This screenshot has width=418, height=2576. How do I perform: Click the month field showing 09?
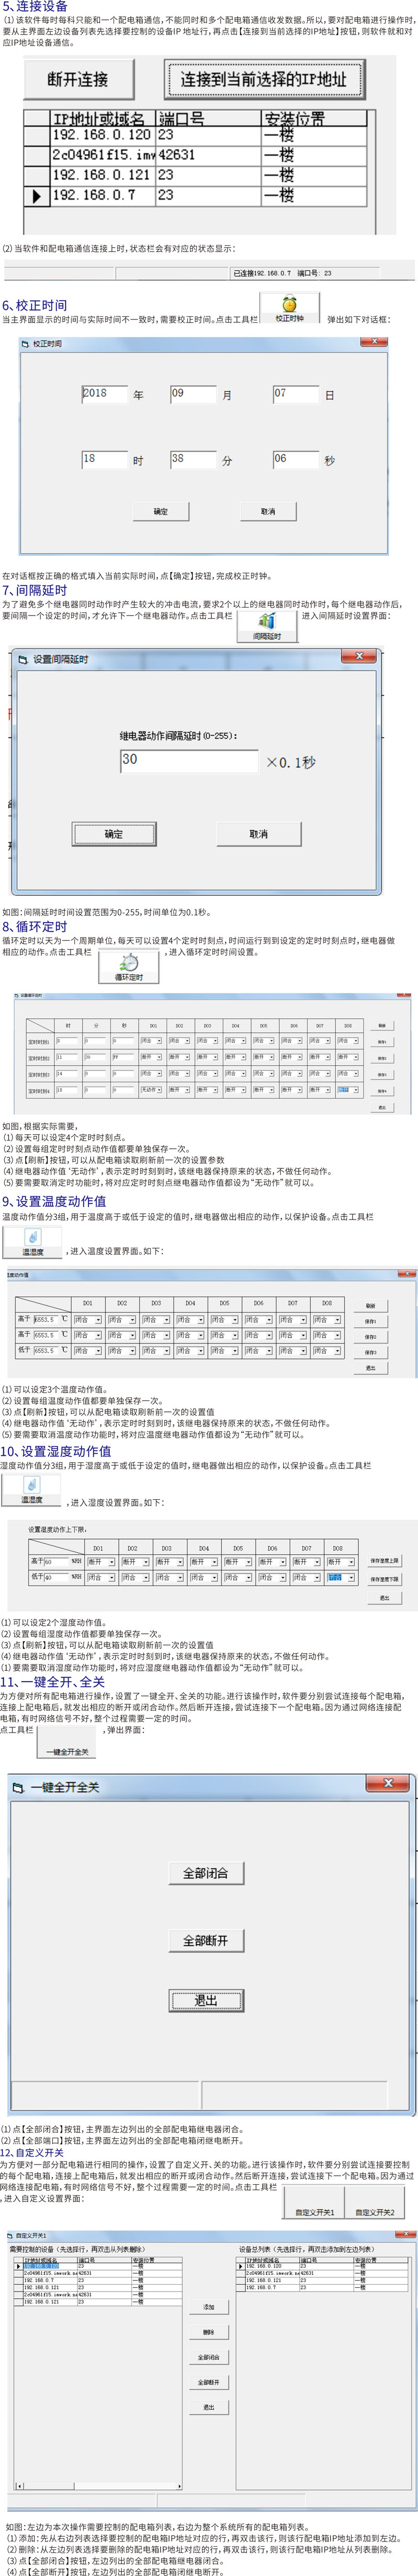(x=193, y=394)
